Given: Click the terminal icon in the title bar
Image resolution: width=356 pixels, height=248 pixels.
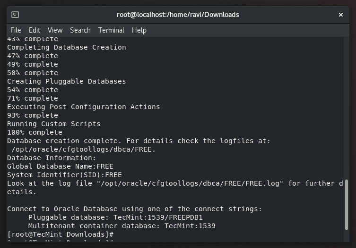Looking at the screenshot, I should pyautogui.click(x=15, y=15).
